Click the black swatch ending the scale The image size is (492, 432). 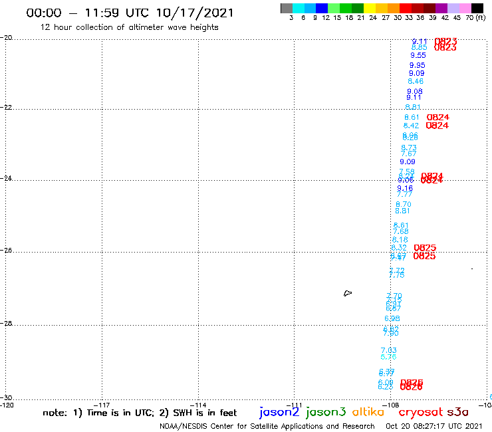point(477,8)
